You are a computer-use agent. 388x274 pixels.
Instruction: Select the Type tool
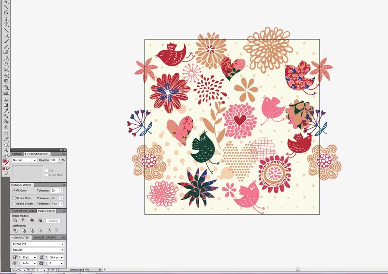point(6,24)
